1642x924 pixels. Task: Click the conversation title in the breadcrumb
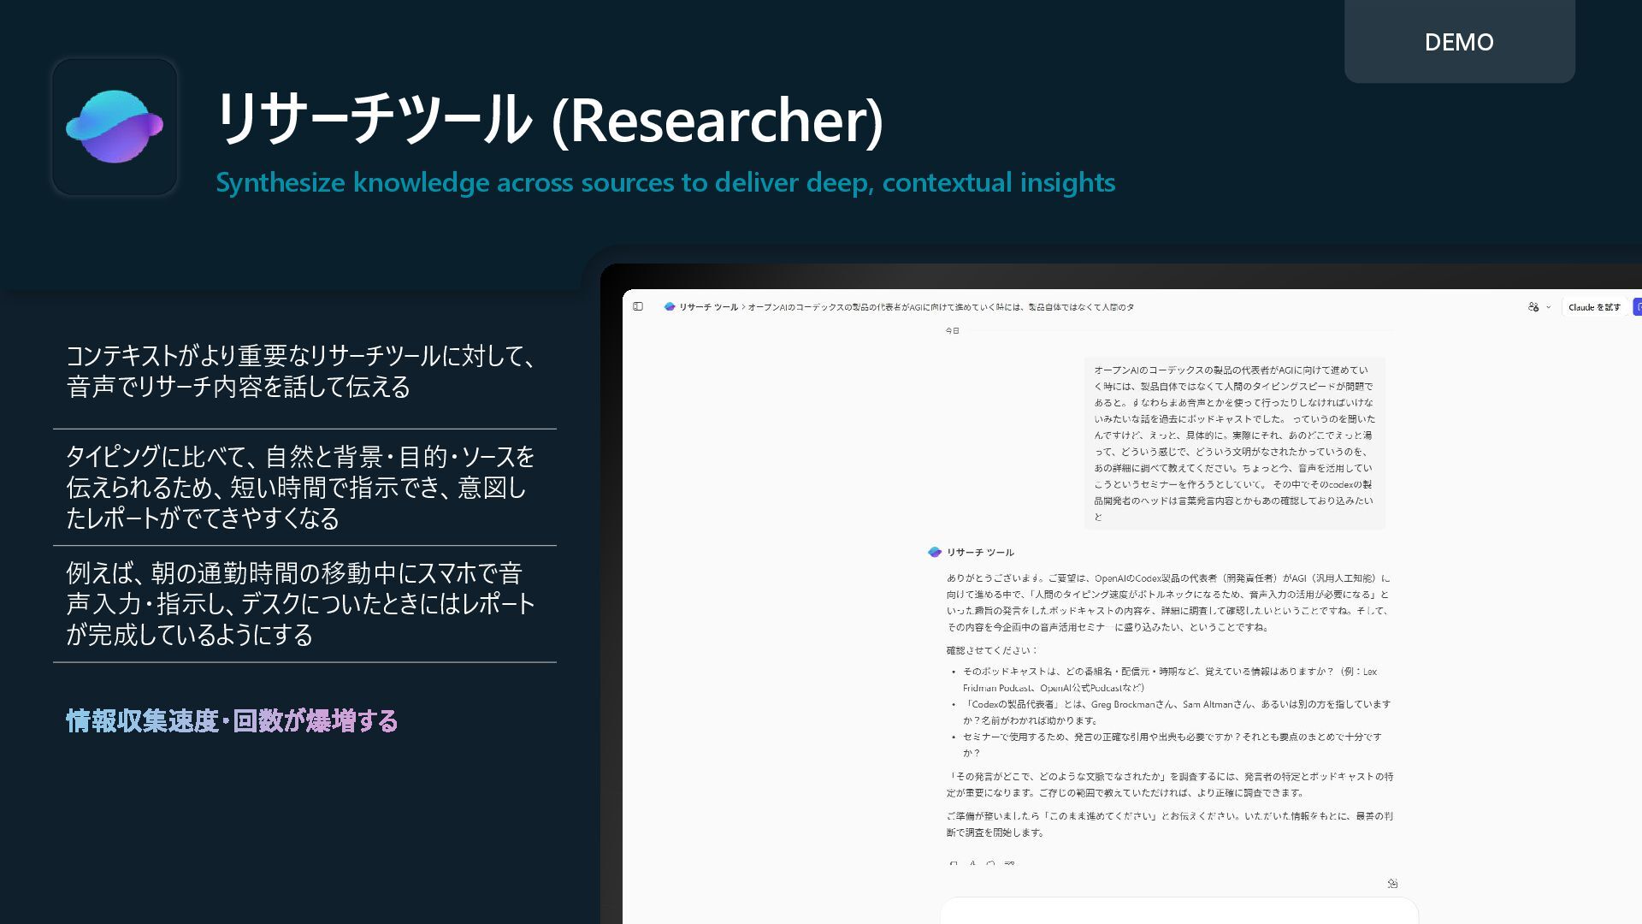click(x=941, y=307)
